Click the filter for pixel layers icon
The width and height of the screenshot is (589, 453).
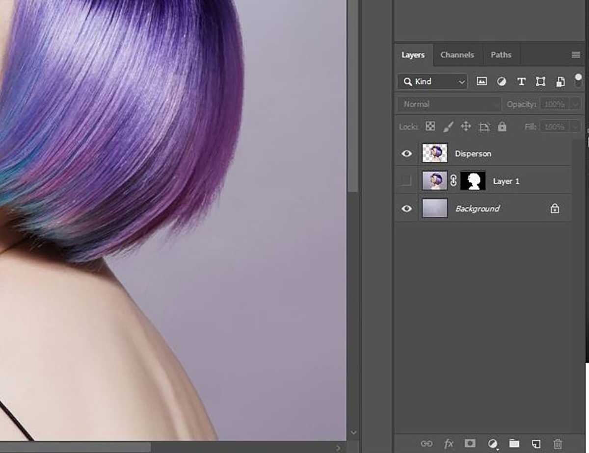pos(481,81)
